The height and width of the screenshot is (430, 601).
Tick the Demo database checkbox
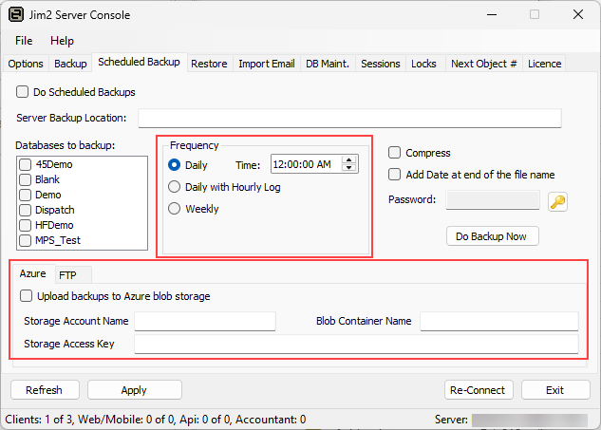(x=26, y=195)
